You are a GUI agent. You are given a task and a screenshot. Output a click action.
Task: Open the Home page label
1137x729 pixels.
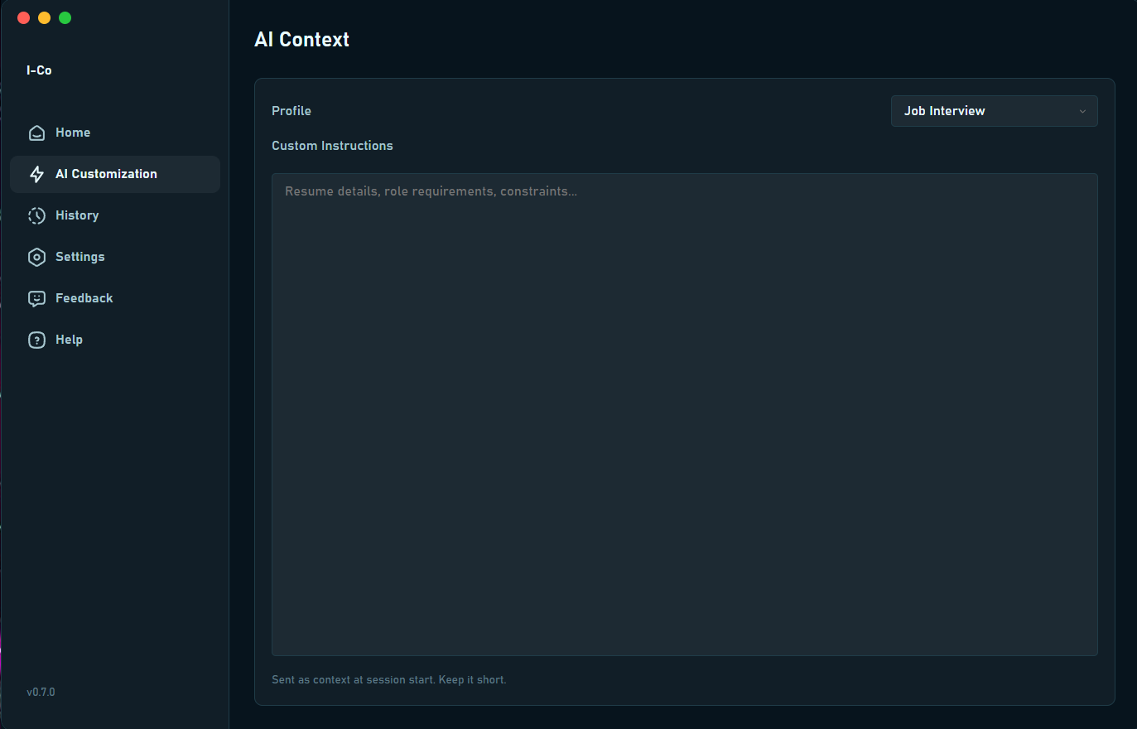[x=73, y=133]
